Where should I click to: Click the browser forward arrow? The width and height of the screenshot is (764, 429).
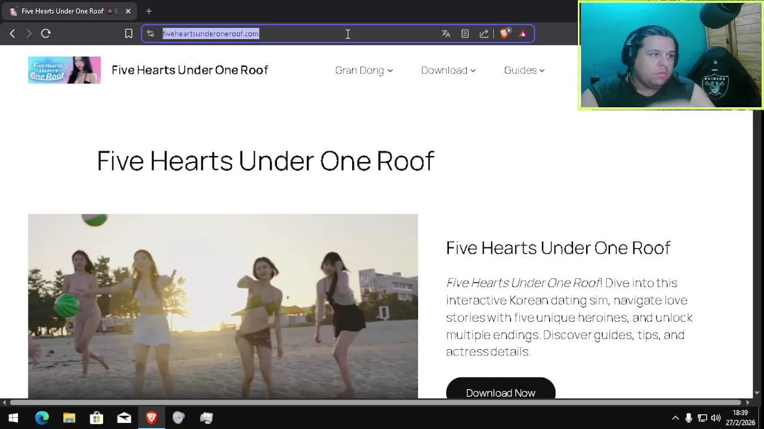click(29, 34)
